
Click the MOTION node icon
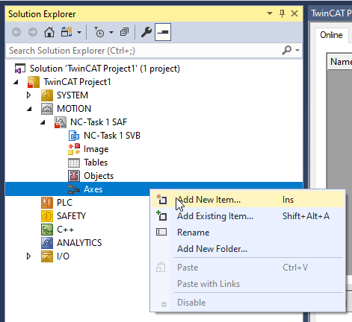pos(47,109)
